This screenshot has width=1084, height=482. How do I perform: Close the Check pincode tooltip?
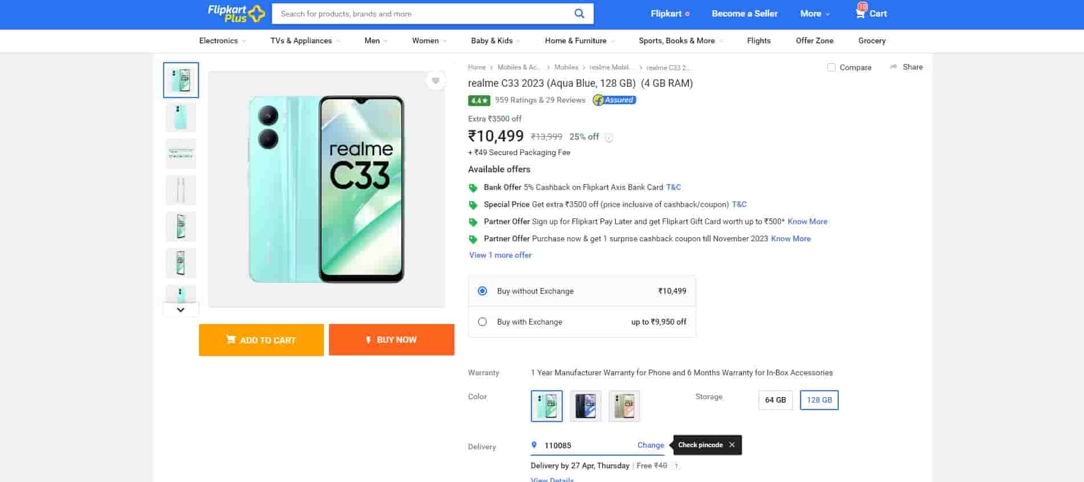point(732,445)
